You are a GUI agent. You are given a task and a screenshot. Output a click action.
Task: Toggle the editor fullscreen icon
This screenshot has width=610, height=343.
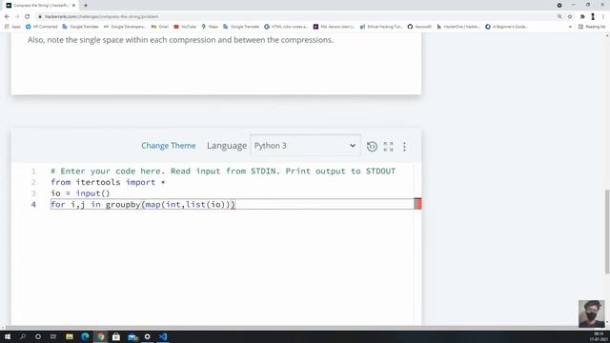pos(388,146)
